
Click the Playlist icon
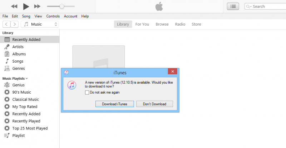pos(7,136)
